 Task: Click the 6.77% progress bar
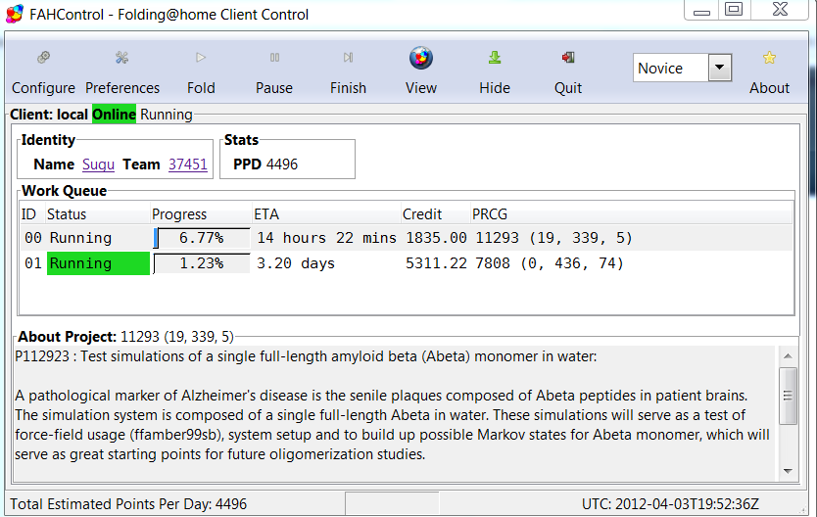pyautogui.click(x=202, y=238)
